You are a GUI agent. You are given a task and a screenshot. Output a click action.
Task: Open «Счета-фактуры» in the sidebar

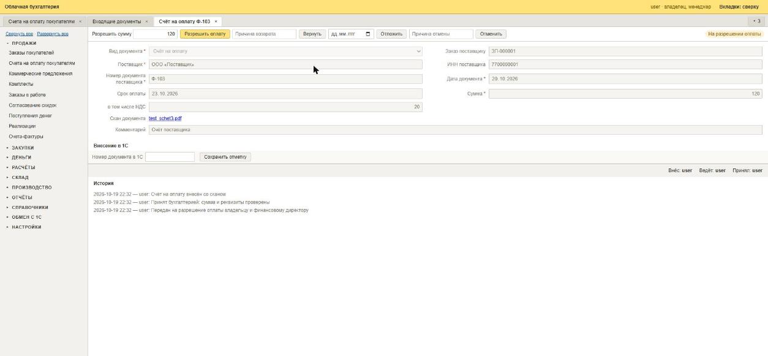26,137
